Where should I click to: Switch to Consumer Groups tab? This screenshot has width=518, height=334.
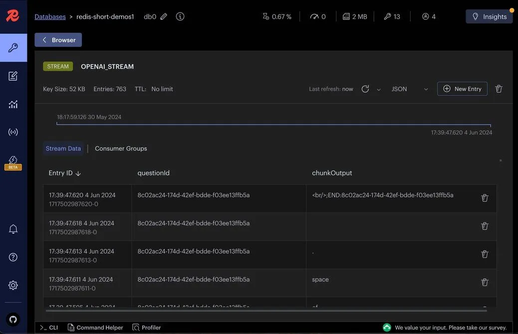point(121,148)
